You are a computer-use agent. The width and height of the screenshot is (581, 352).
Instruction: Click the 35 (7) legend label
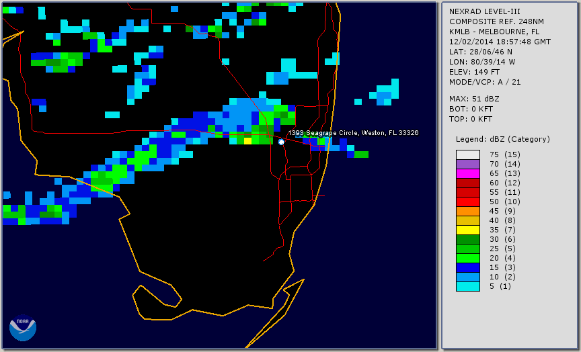point(502,230)
